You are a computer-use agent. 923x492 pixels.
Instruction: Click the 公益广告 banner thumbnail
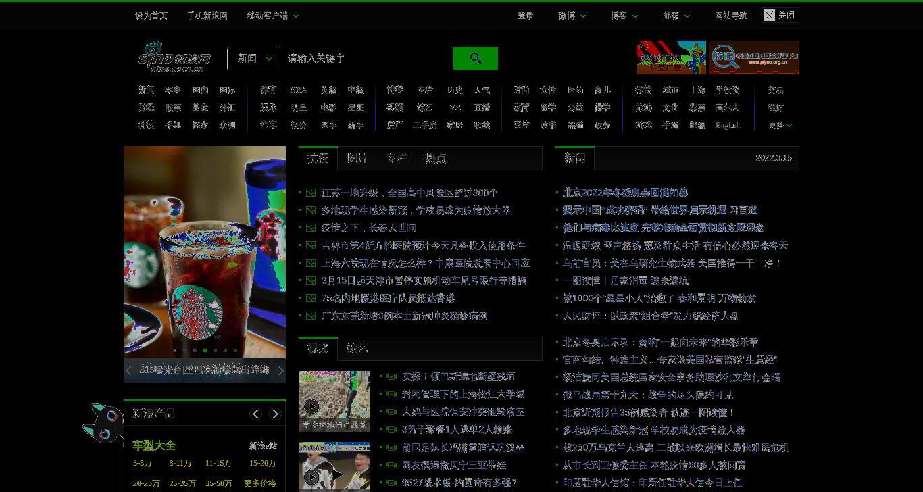[671, 57]
